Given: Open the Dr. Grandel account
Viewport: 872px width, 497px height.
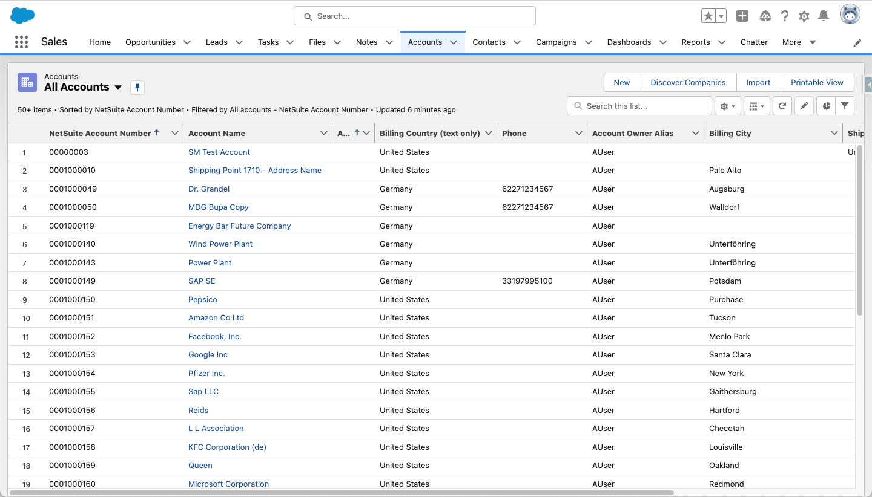Looking at the screenshot, I should coord(209,189).
